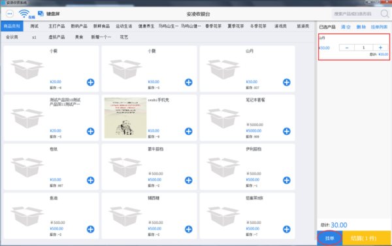Screen dimensions: 392x246
Task: Add 蒙牛酸奶 with its plus icon
Action: click(189, 180)
